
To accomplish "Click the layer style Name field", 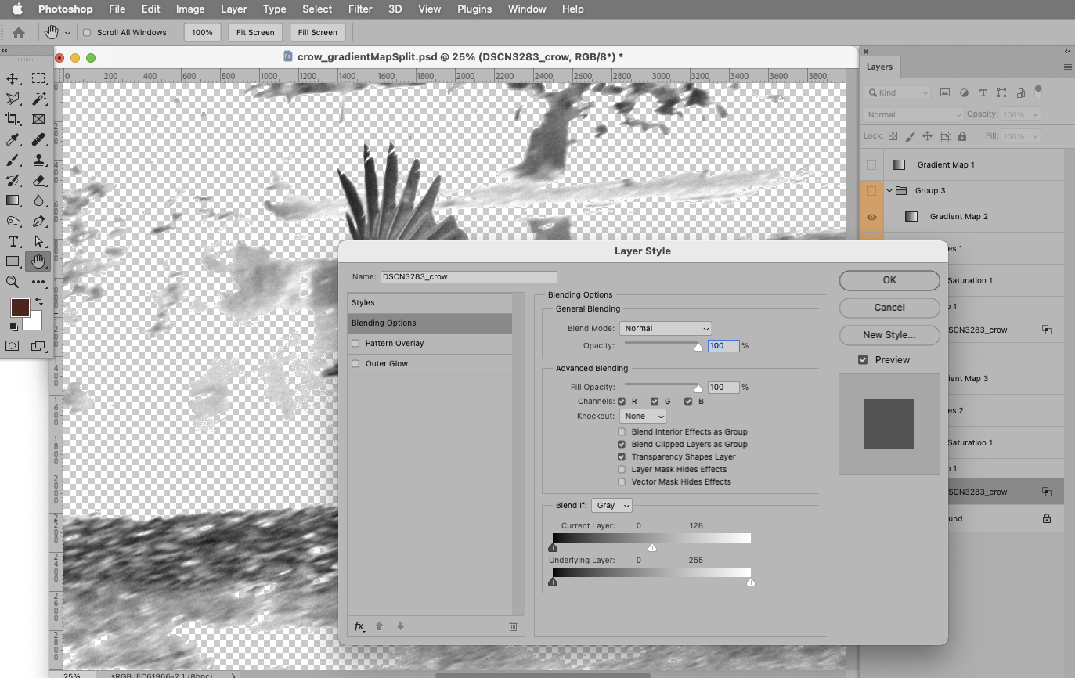I will coord(467,276).
